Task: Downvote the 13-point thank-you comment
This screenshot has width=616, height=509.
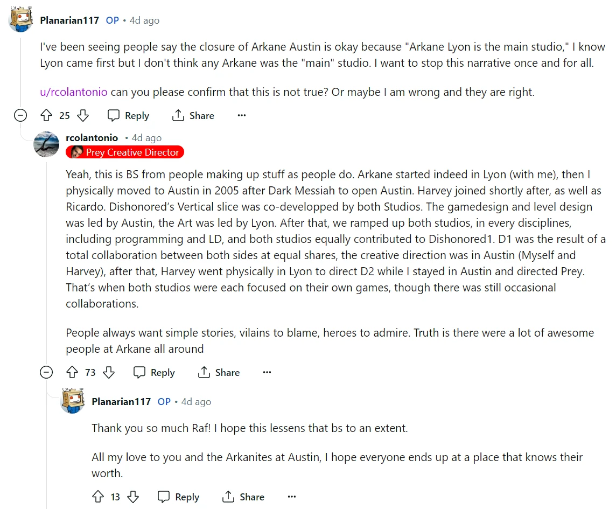Action: pyautogui.click(x=133, y=497)
